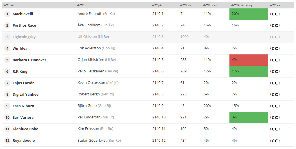Click balance icon for Wir Ideal

click(x=275, y=49)
